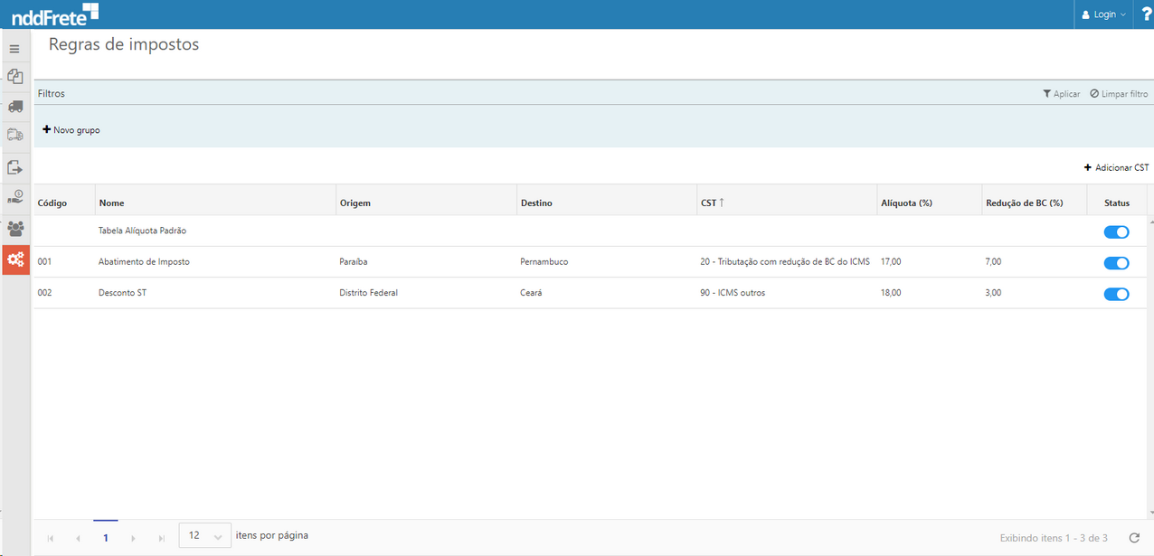This screenshot has width=1154, height=556.
Task: Select the outlined delivery truck sidebar icon
Action: click(14, 136)
